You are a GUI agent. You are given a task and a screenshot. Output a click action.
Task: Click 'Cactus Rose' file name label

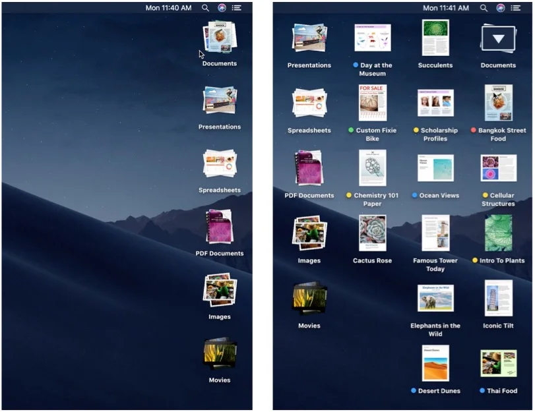(x=372, y=260)
